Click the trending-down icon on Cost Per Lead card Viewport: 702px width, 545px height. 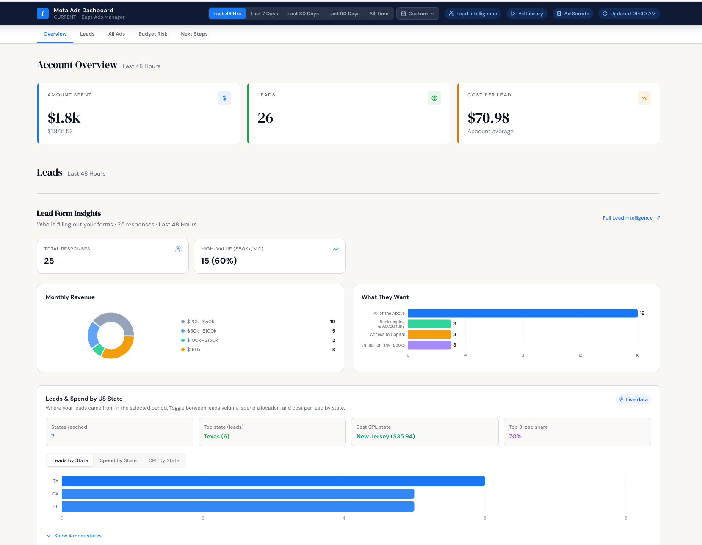[x=644, y=98]
